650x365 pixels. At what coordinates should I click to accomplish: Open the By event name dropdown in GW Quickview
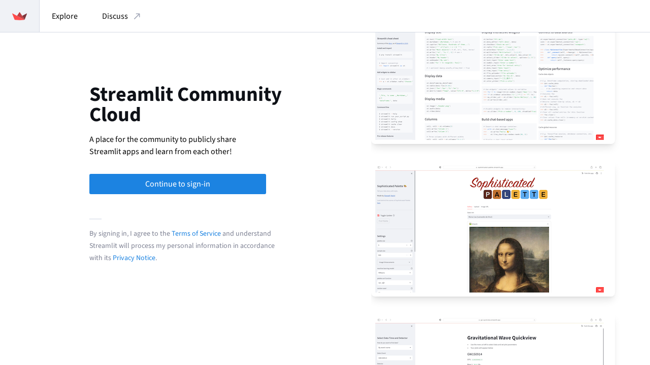(x=395, y=348)
